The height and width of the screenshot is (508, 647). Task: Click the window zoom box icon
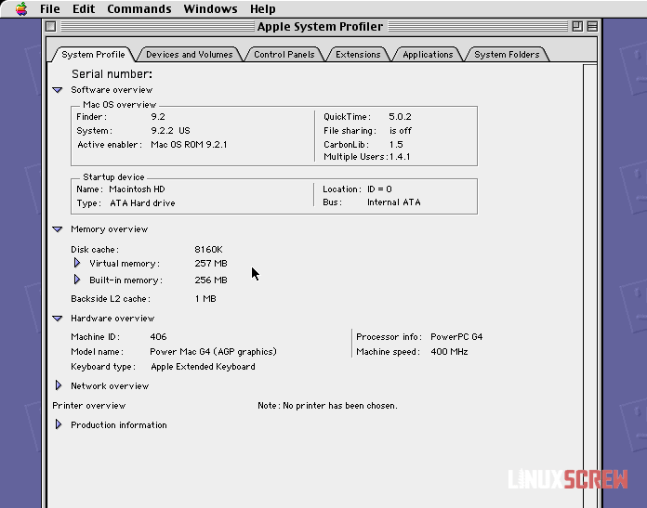tap(577, 26)
